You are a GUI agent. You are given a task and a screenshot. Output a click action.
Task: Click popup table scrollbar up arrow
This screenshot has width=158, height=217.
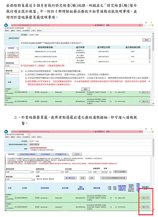click(x=150, y=47)
